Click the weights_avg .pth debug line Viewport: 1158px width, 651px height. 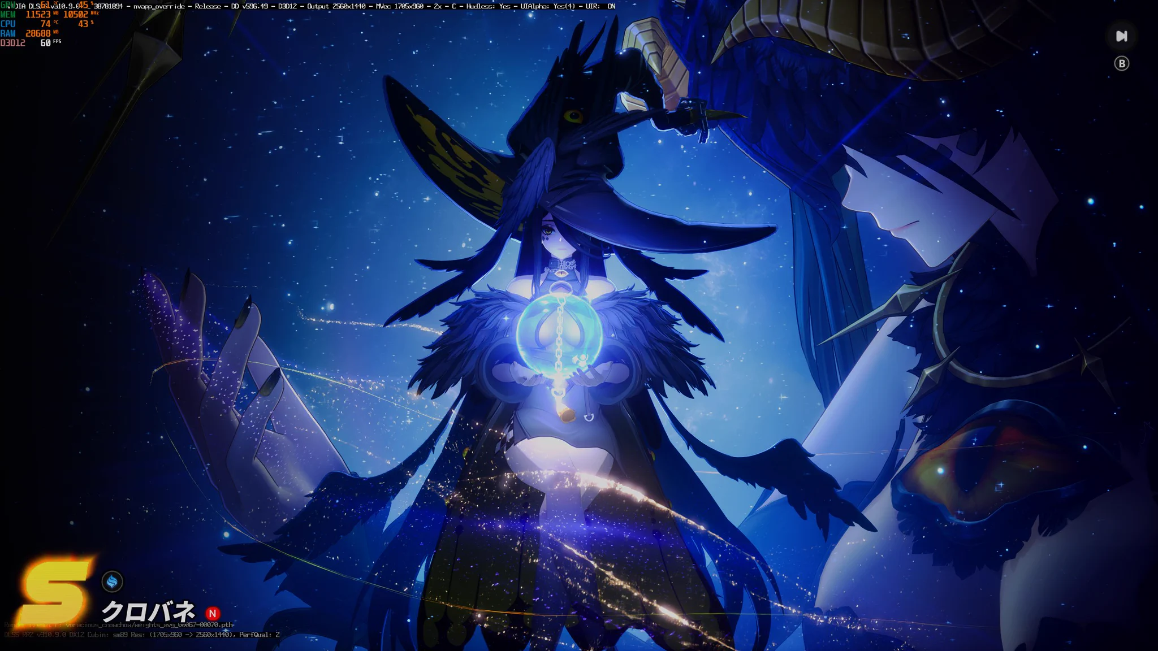click(119, 625)
